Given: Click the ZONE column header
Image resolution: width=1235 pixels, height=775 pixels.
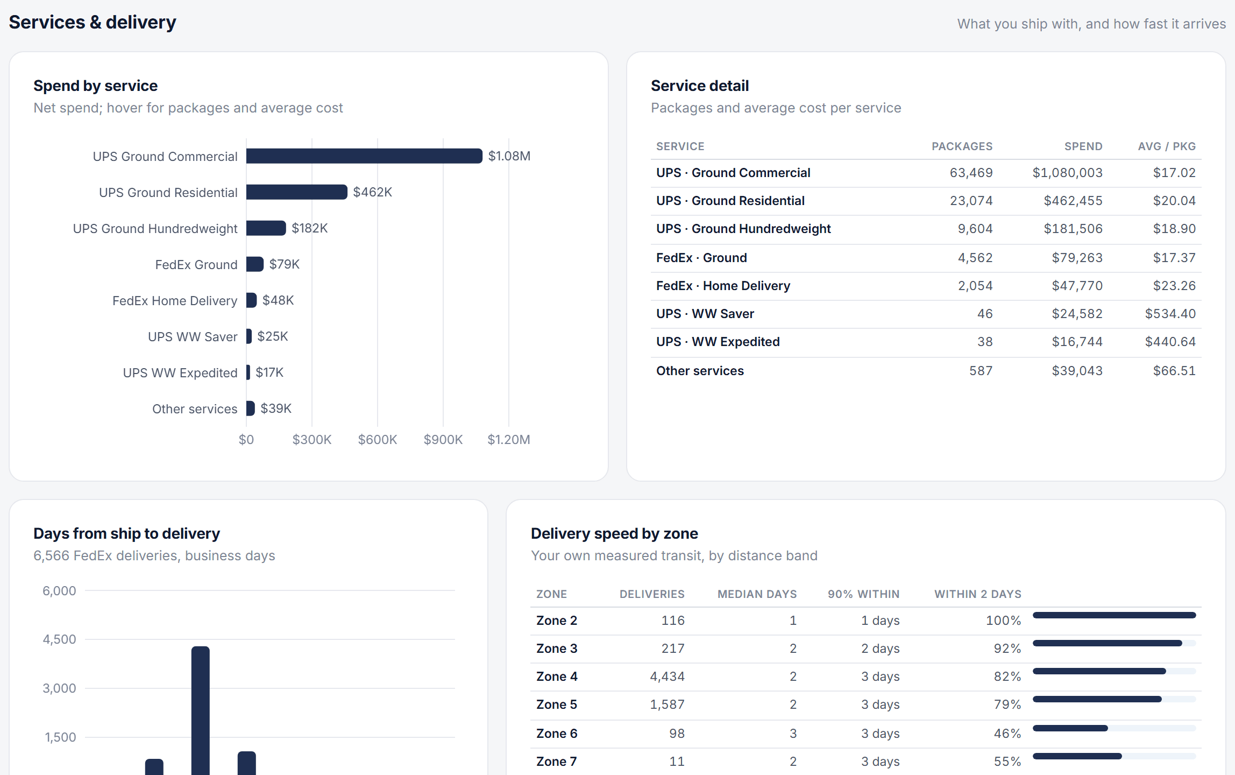Looking at the screenshot, I should point(551,594).
